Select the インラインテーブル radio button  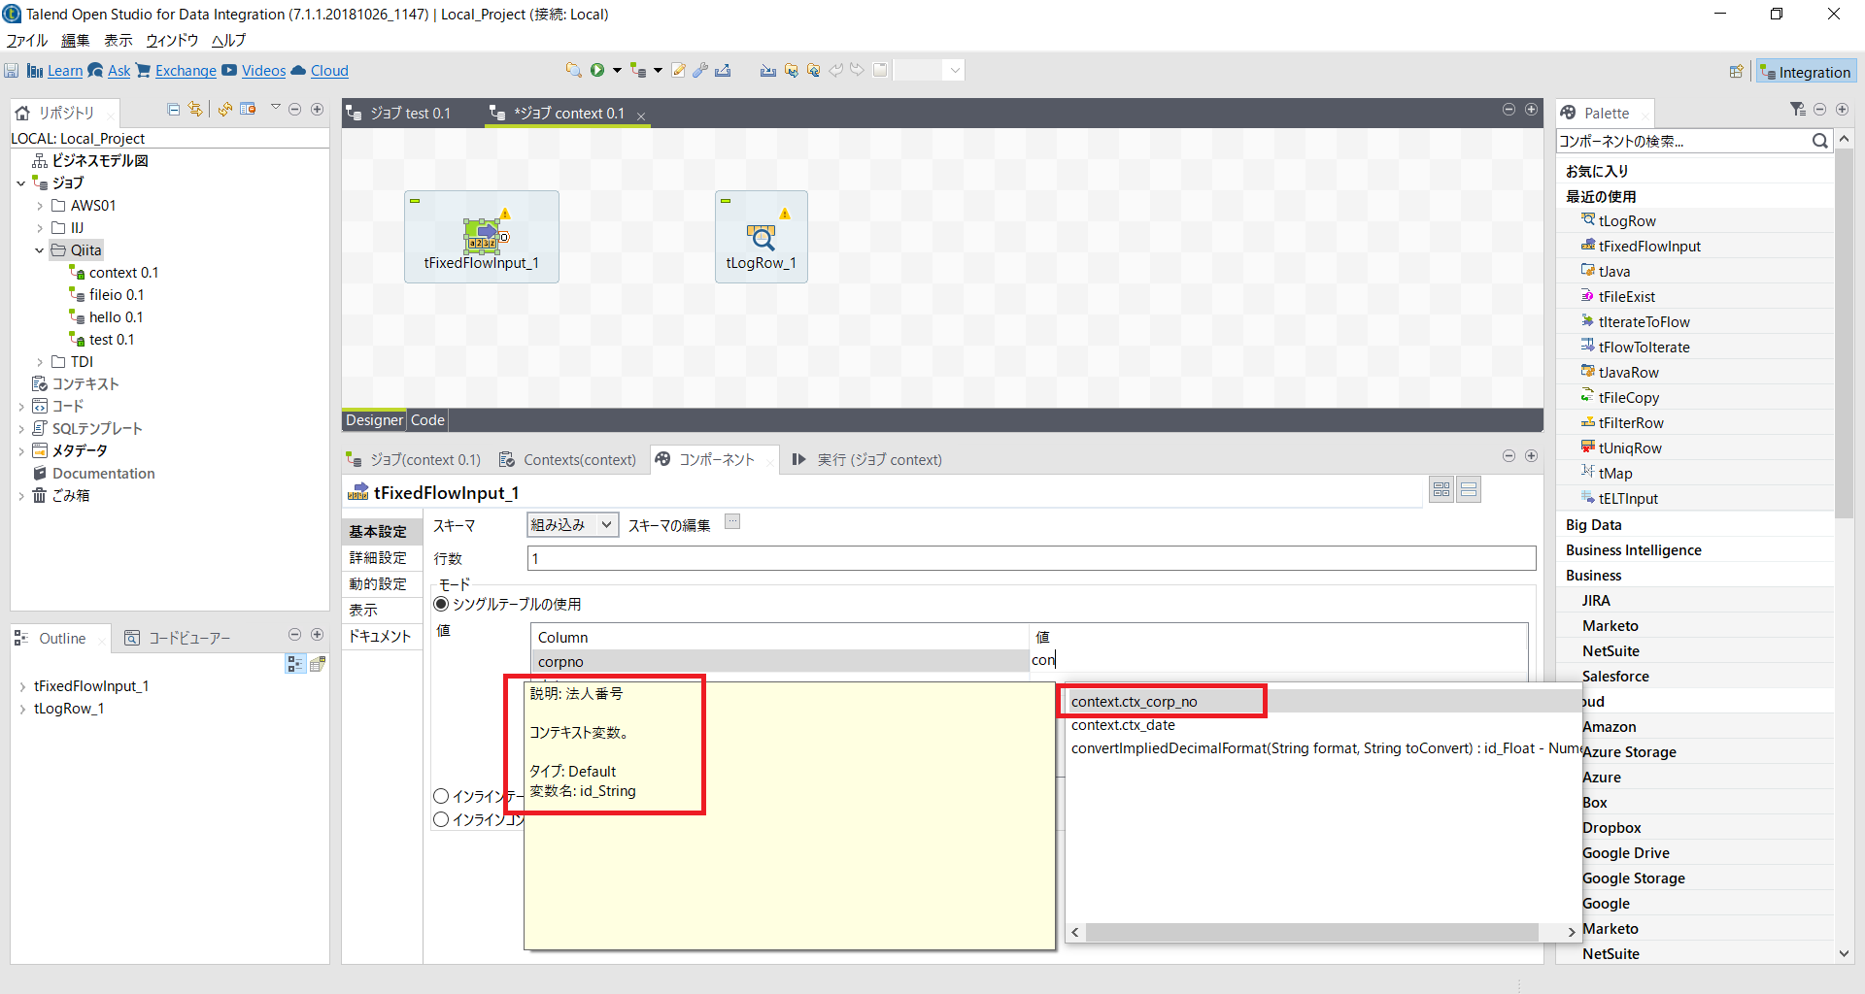tap(441, 796)
